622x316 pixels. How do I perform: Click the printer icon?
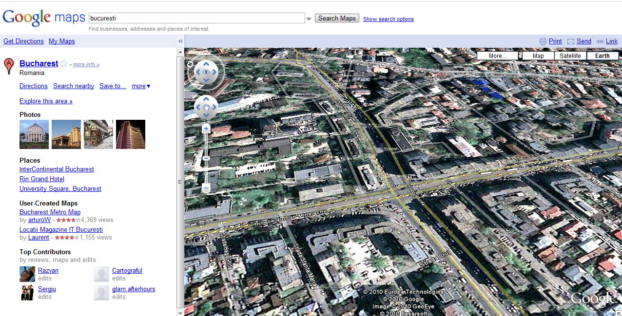coord(543,41)
